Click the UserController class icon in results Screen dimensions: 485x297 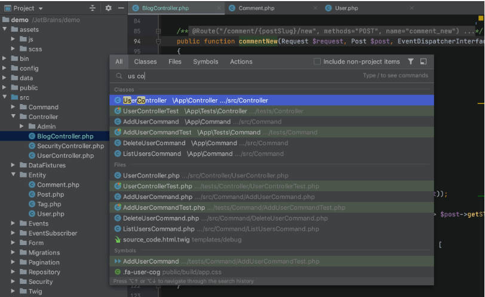point(118,100)
